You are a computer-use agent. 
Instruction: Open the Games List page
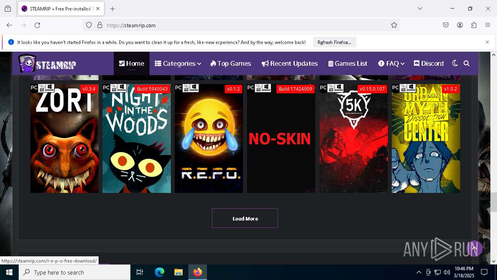(x=348, y=63)
